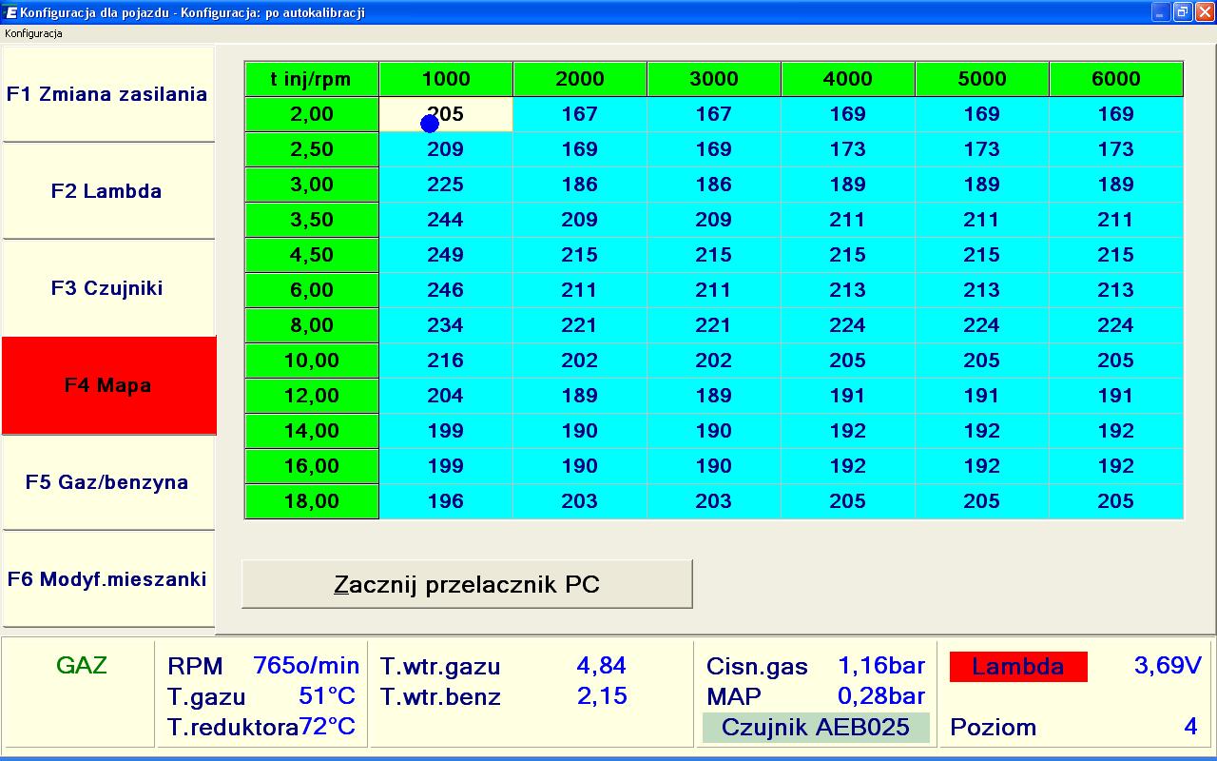Click the RPM value 765o/min
This screenshot has height=761, width=1217.
306,666
